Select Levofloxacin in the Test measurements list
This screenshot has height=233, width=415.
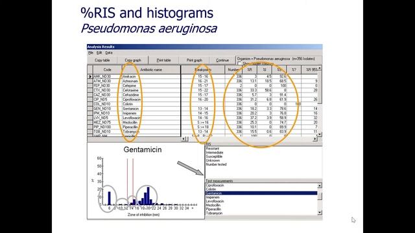[x=261, y=201]
